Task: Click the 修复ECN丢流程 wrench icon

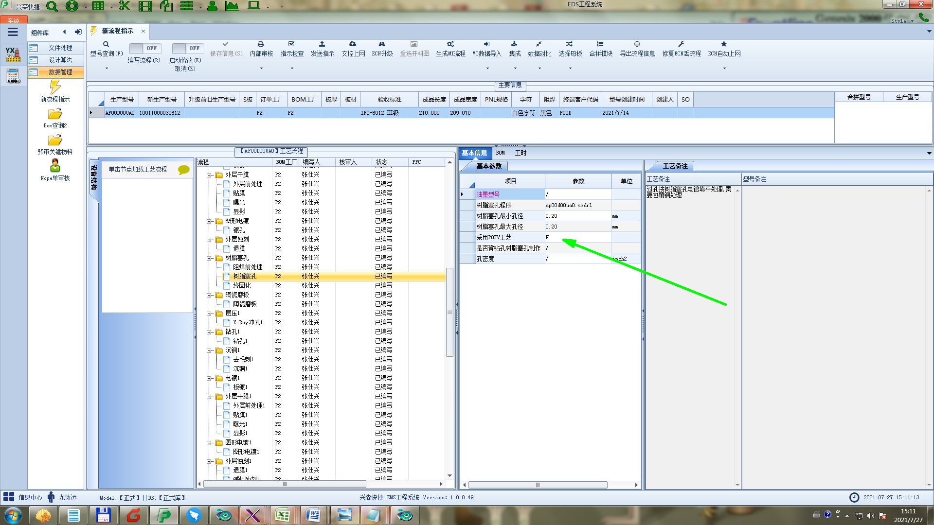Action: pos(681,44)
